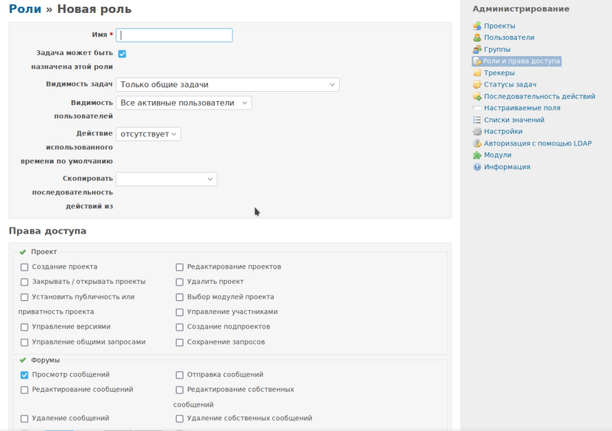
Task: Click the Роли и права доступа icon
Action: (x=477, y=61)
